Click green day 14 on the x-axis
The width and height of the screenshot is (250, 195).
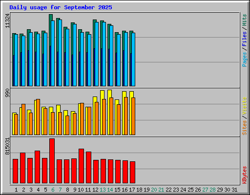[x=110, y=190]
